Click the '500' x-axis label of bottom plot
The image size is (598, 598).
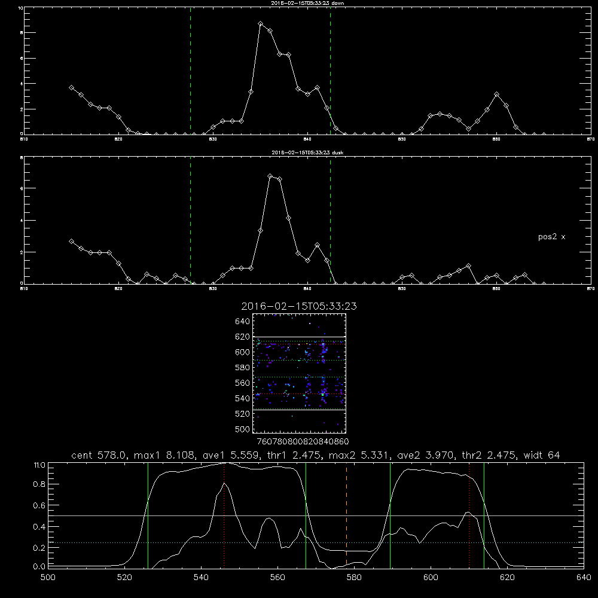48,578
